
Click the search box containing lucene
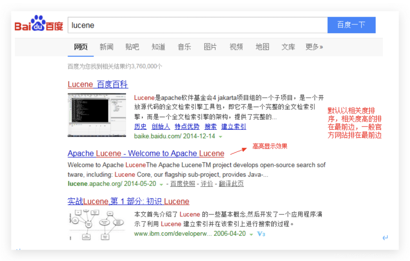pos(198,25)
